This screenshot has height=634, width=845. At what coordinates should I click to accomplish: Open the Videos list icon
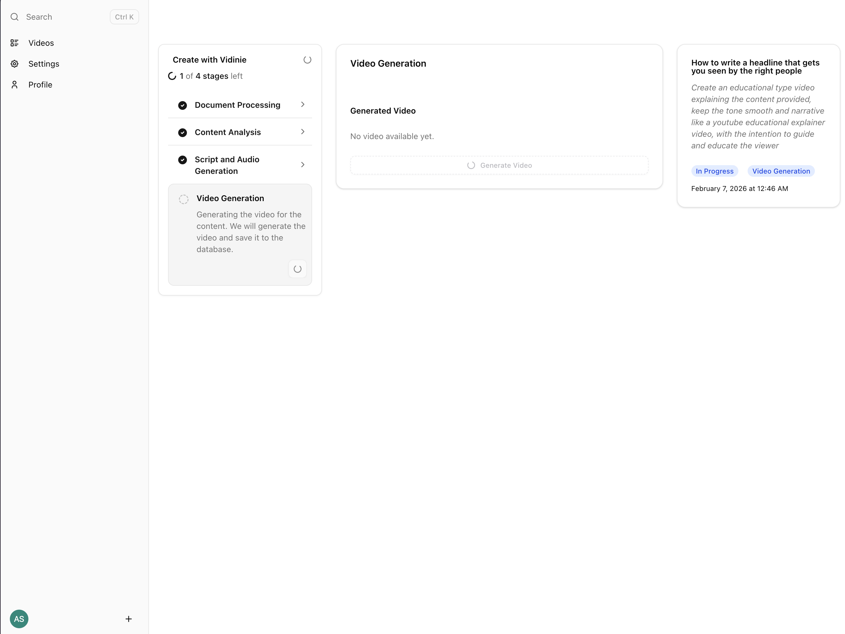pos(14,43)
